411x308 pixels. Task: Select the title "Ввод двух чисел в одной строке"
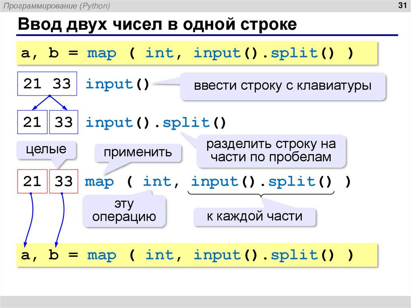coord(157,24)
